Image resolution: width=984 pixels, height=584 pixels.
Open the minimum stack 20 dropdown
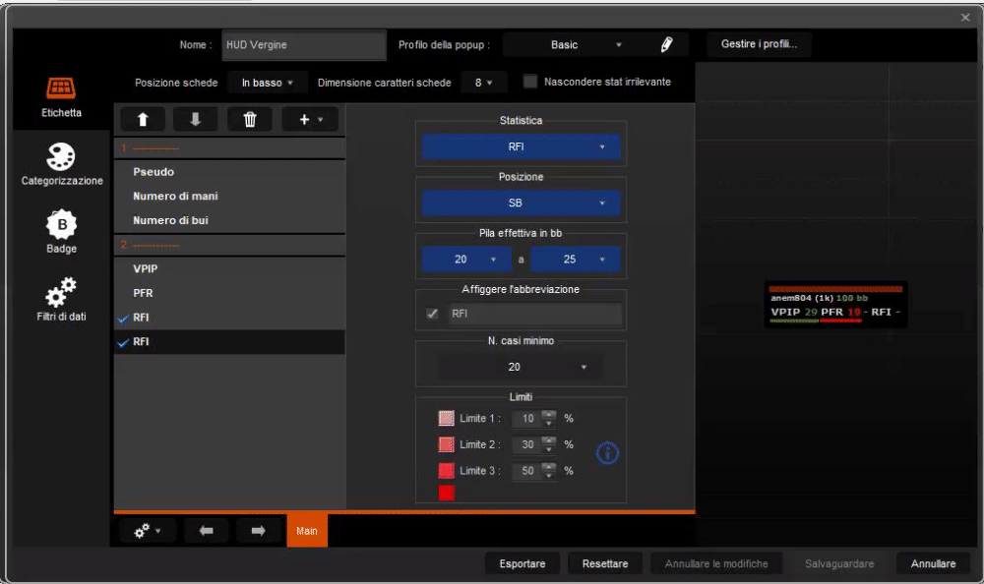pyautogui.click(x=466, y=260)
